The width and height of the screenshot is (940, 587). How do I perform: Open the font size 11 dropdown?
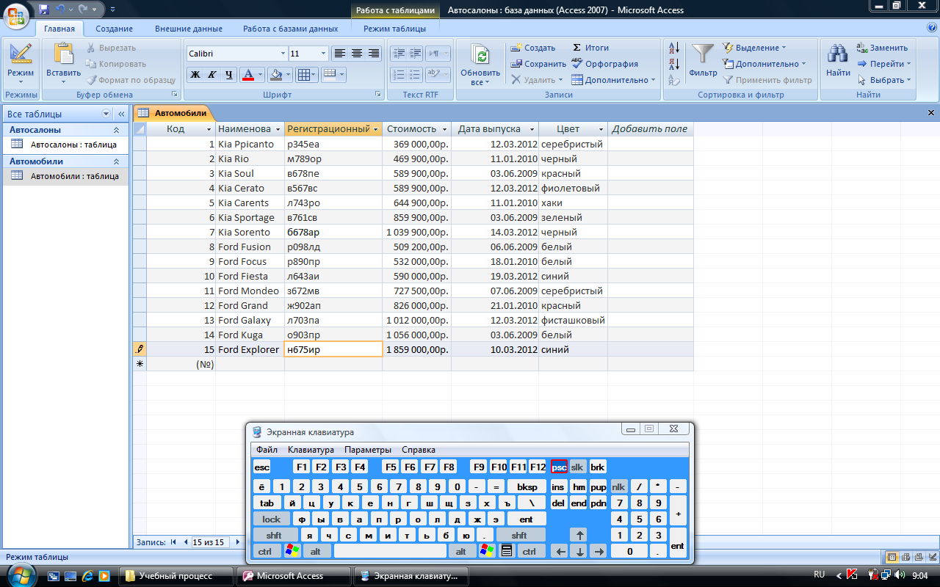[323, 54]
